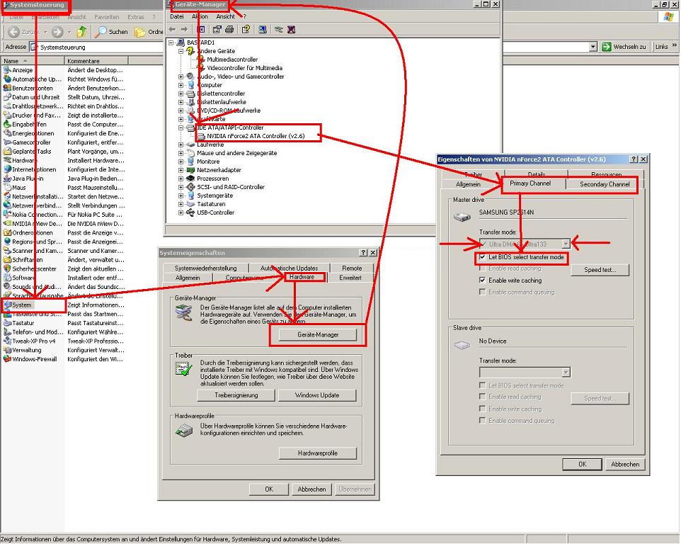
Task: Open Hardware tab in Systemeigenschaften
Action: 302,277
